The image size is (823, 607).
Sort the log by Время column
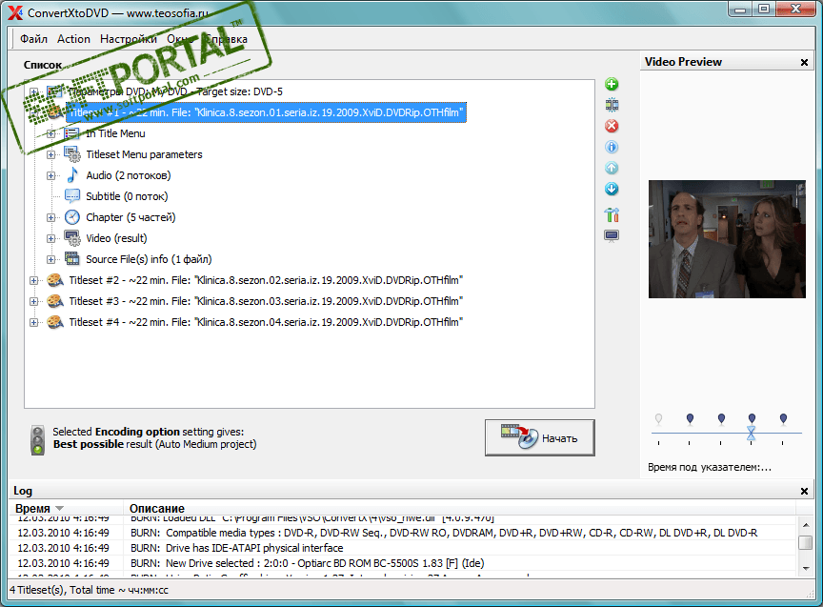click(66, 508)
